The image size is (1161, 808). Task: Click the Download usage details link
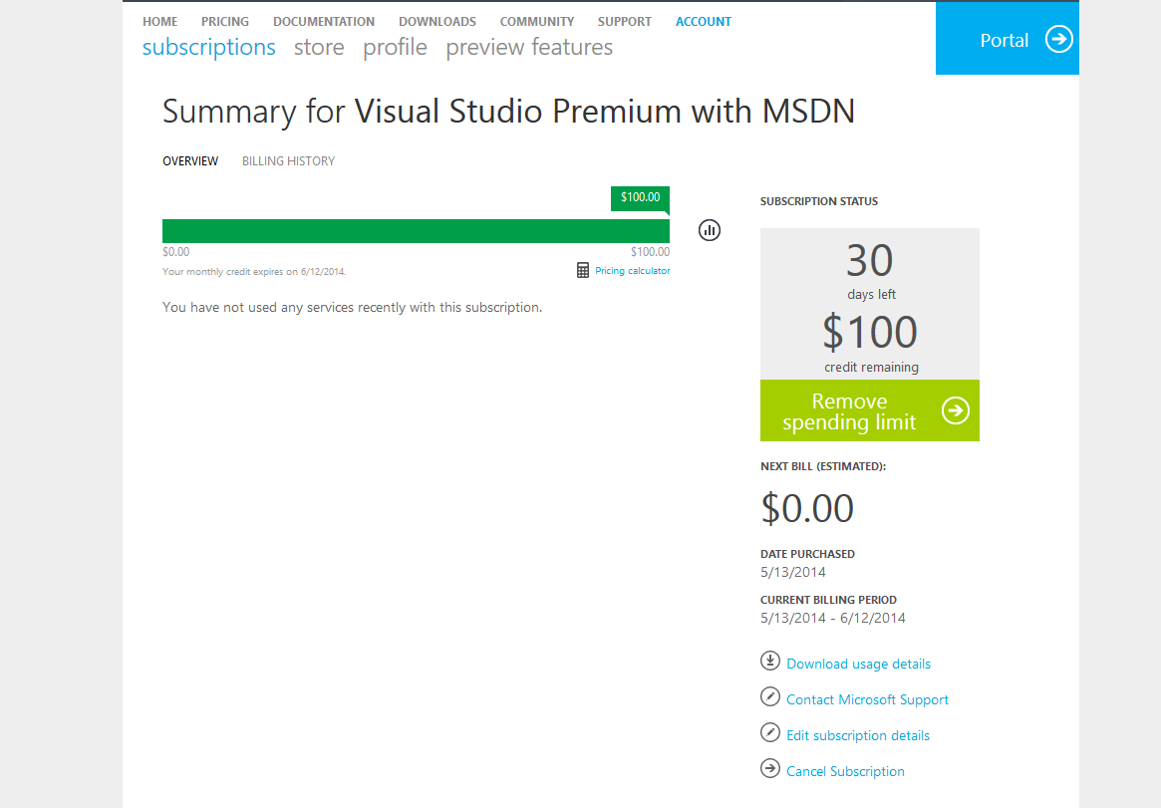pos(858,664)
